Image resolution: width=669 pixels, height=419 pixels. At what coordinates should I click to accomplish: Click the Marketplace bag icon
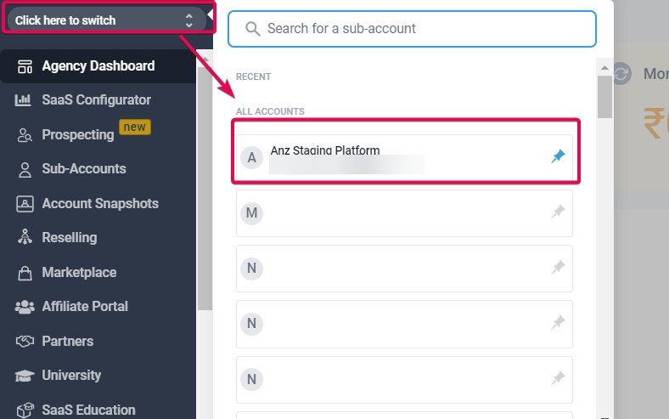click(x=25, y=273)
